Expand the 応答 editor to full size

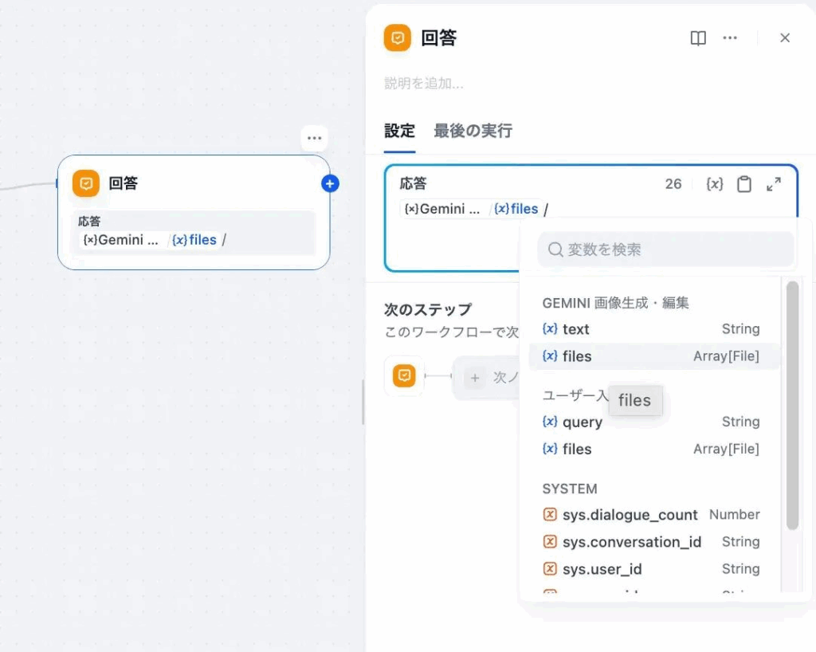773,184
